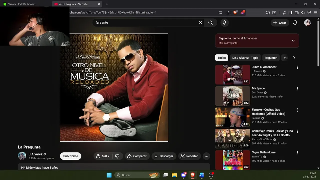This screenshot has height=180, width=320.
Task: Open YouTube notifications bell
Action: (295, 23)
